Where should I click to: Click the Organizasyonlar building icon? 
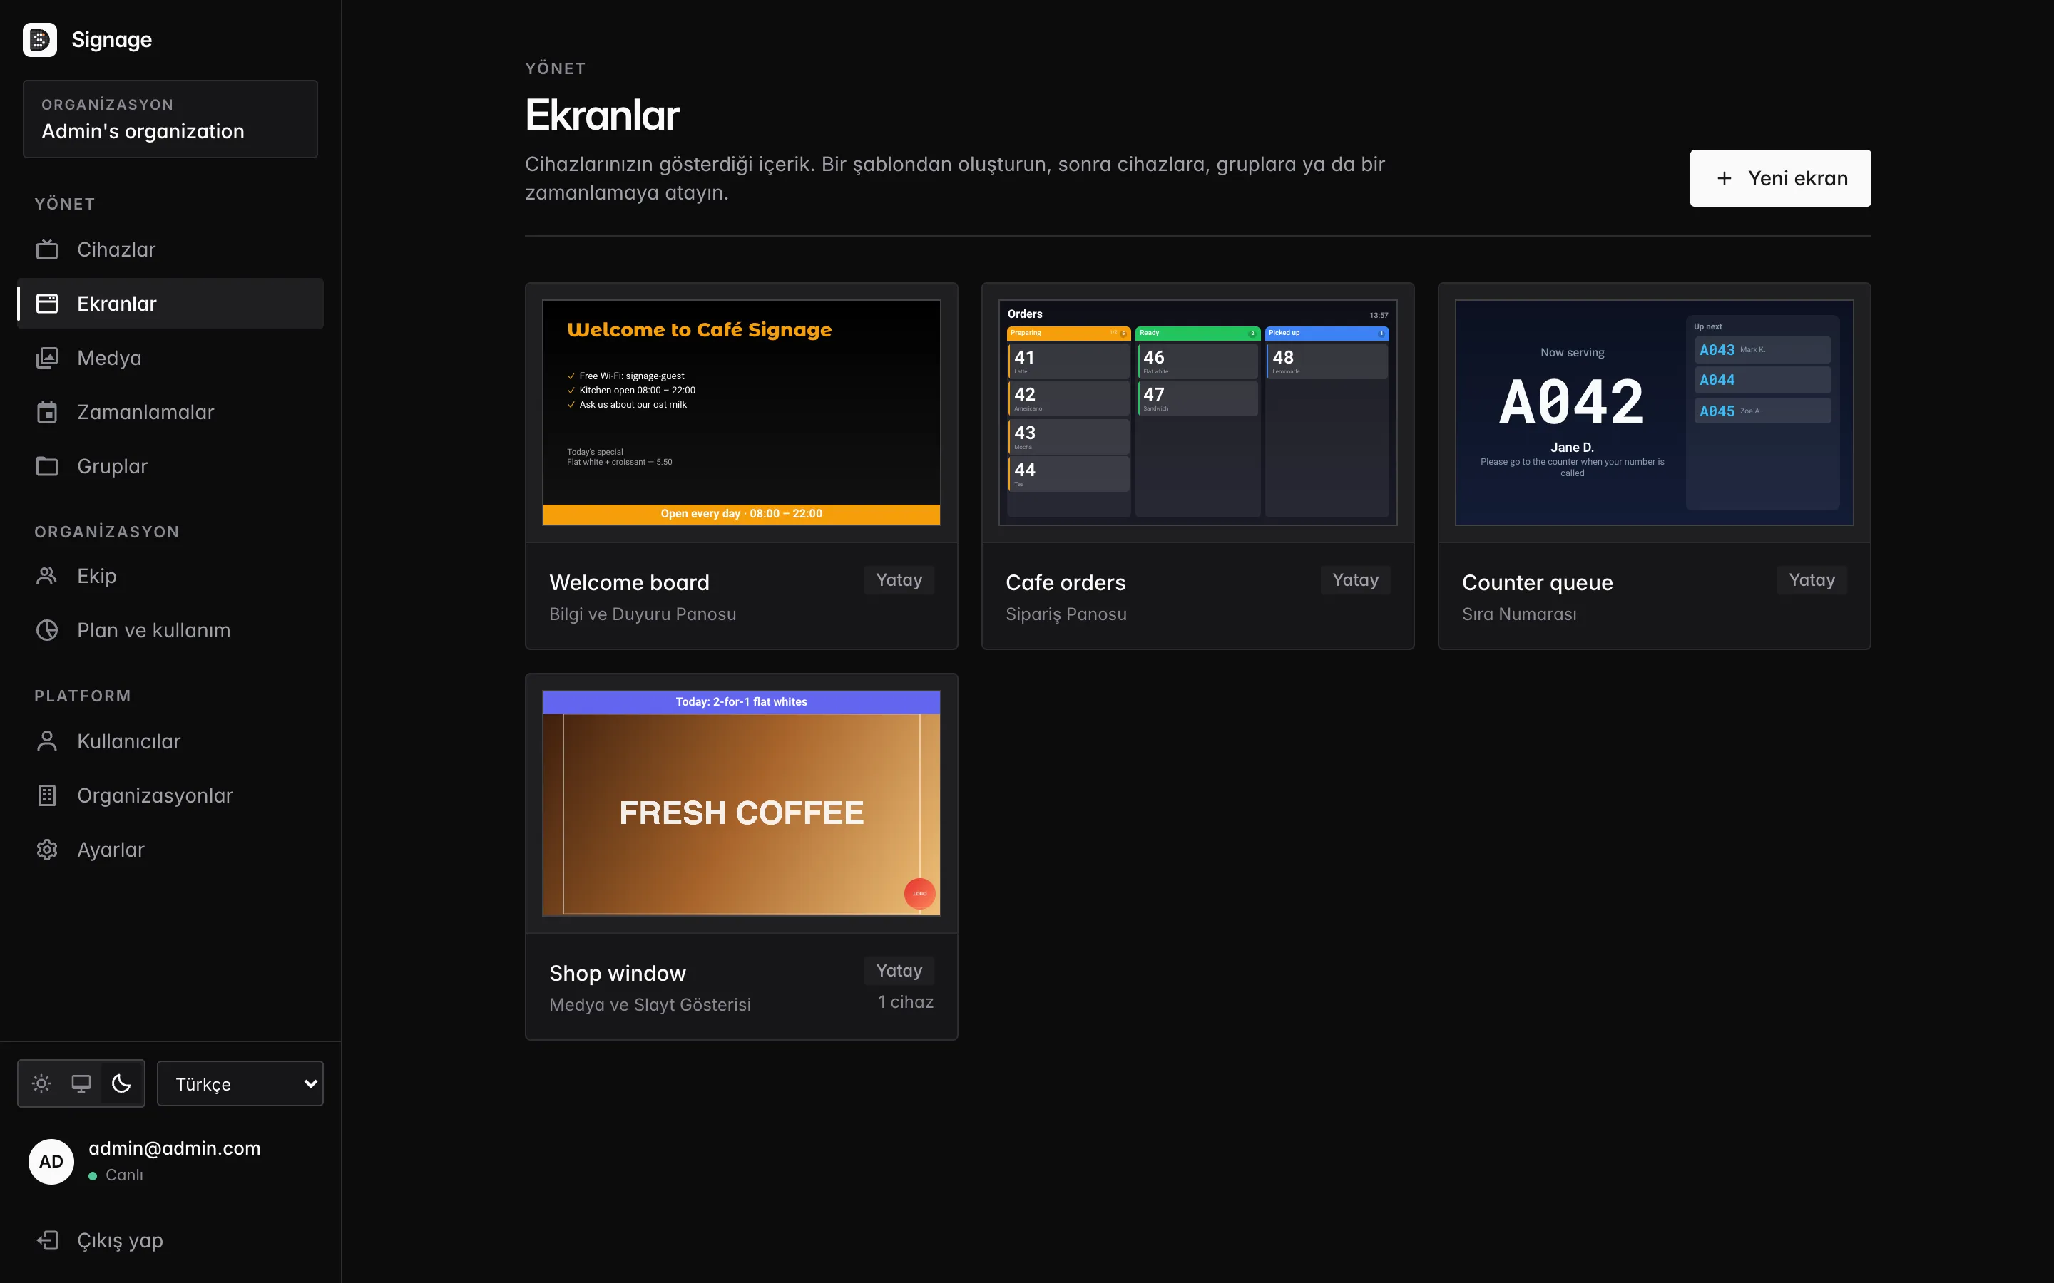pos(48,796)
